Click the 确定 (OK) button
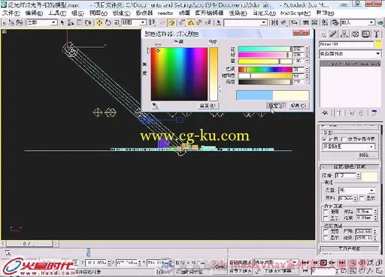The image size is (385, 277). [276, 106]
